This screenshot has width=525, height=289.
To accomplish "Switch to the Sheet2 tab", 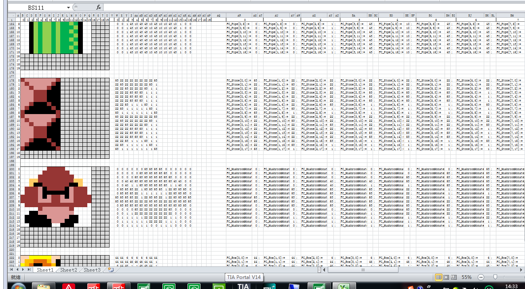I will tap(69, 270).
